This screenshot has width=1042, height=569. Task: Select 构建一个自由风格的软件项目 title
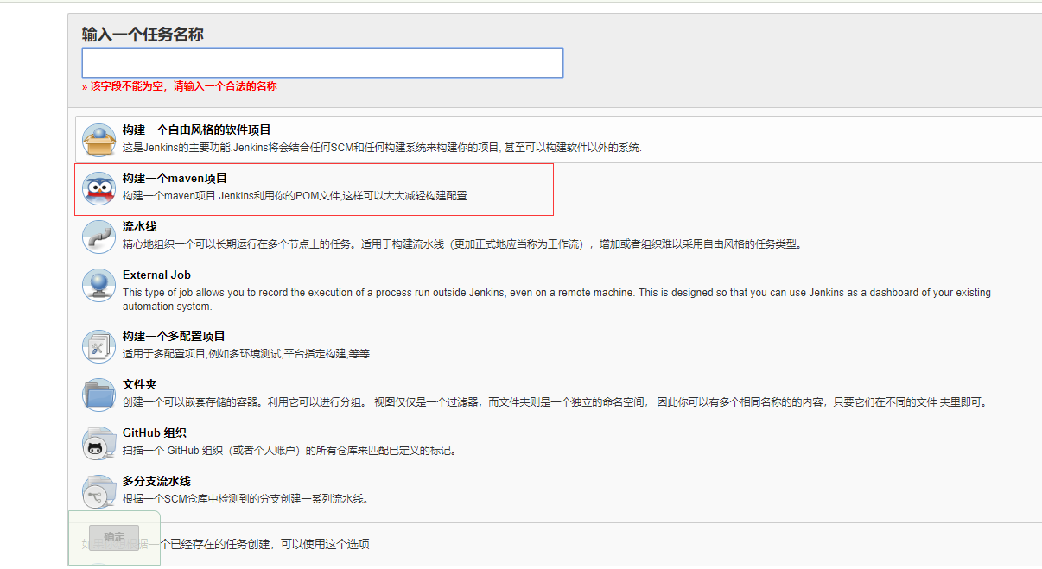197,130
